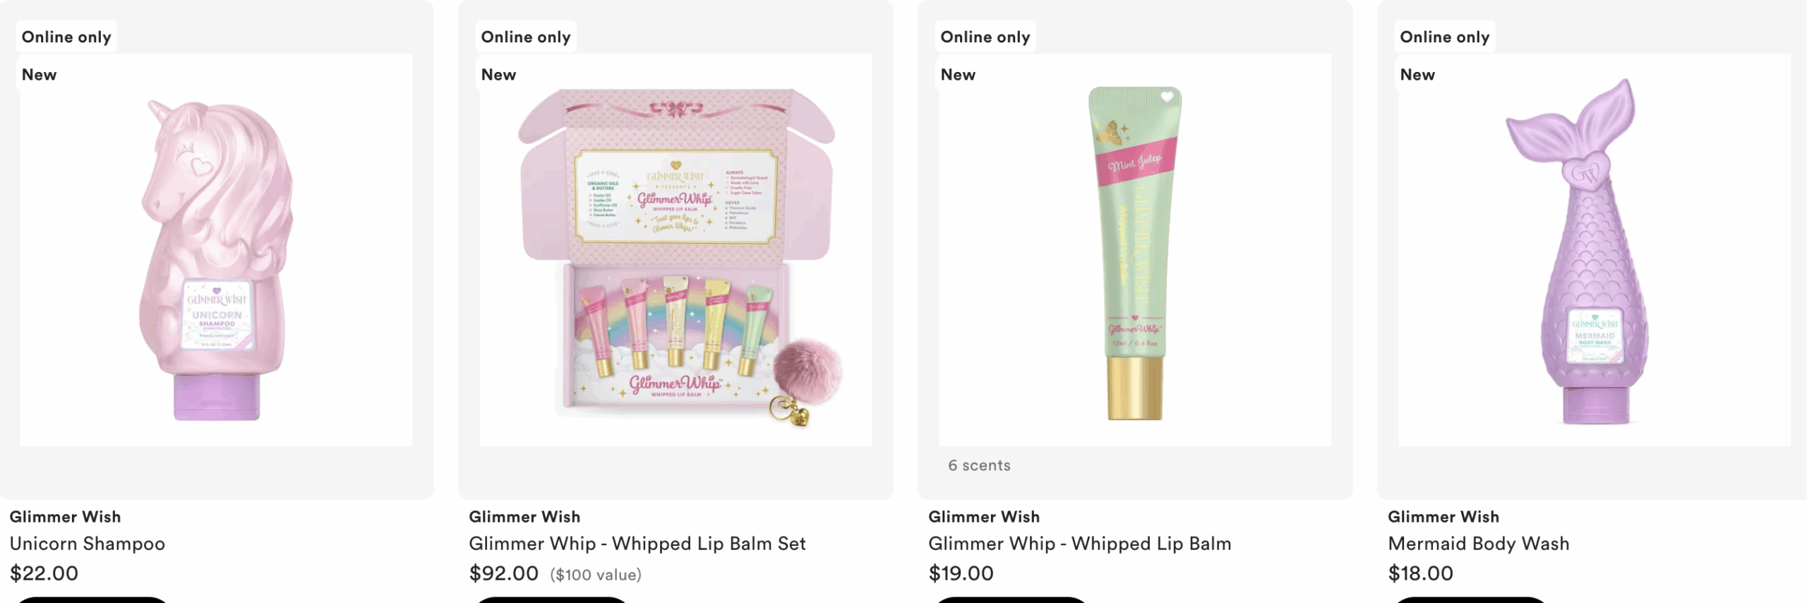Viewport: 1807px width, 603px height.
Task: Click the Glimmer Wish brand above Mermaid Body Wash
Action: [x=1443, y=517]
